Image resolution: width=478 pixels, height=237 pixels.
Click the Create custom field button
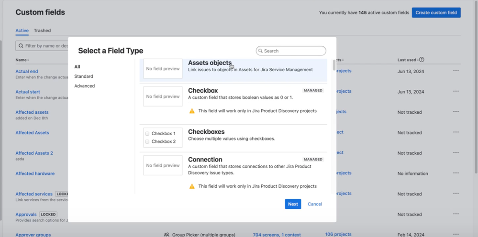pos(436,12)
